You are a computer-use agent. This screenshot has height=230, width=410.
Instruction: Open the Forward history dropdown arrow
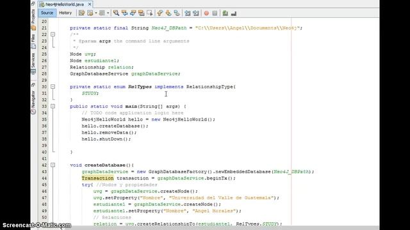pyautogui.click(x=108, y=13)
